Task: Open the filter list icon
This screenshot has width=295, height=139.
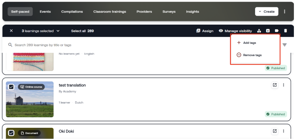Action: 285,45
